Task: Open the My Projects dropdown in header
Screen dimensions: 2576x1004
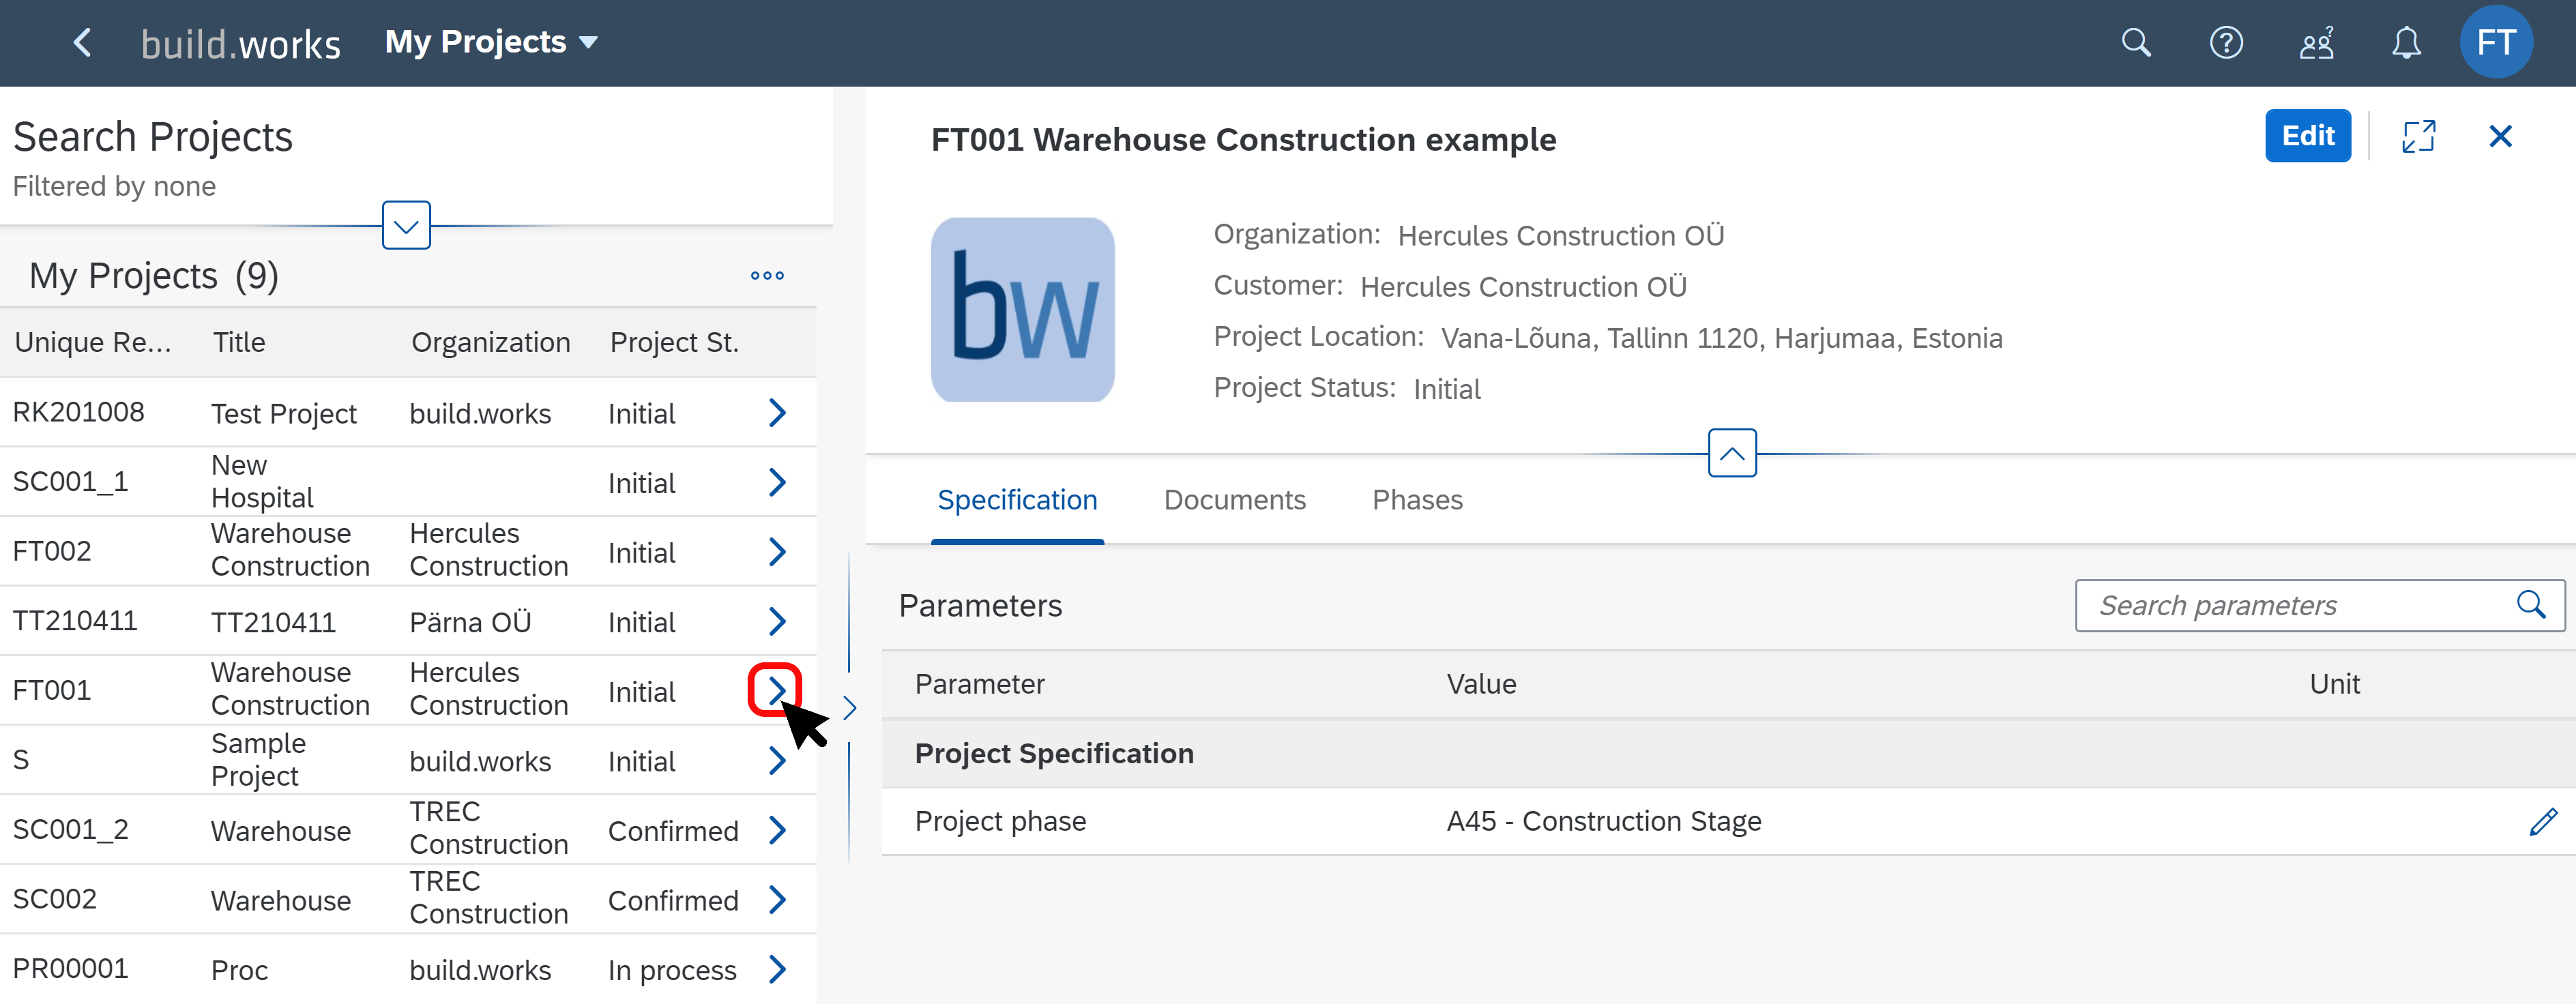Action: pyautogui.click(x=491, y=42)
